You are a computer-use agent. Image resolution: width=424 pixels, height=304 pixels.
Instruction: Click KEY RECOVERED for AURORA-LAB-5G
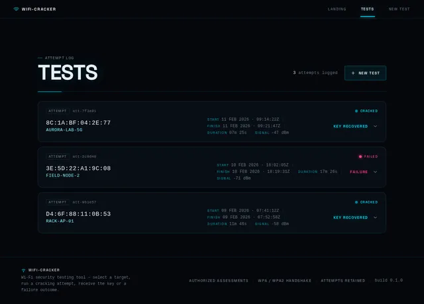[350, 126]
